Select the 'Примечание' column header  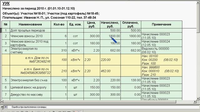click(x=162, y=24)
